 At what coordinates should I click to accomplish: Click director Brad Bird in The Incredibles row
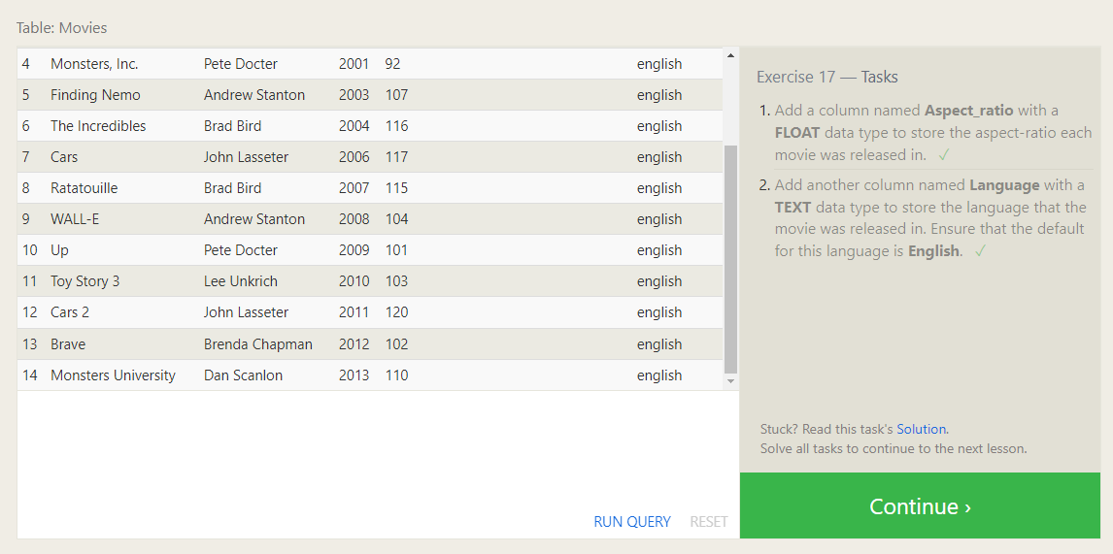coord(232,126)
